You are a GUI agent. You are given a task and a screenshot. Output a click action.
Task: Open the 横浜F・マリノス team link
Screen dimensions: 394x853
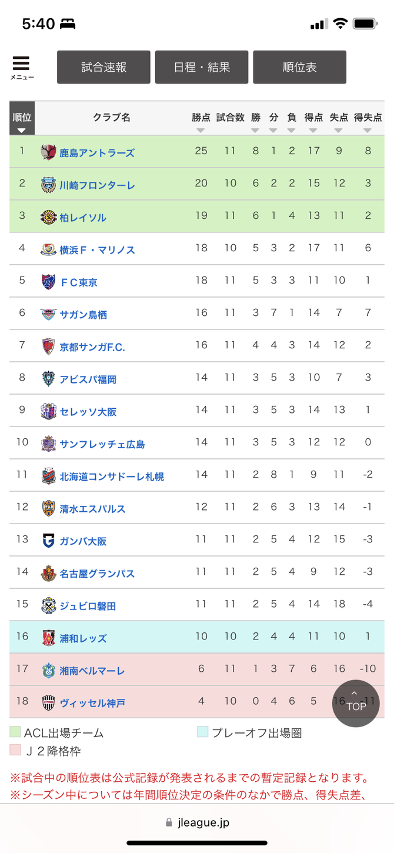(x=97, y=250)
